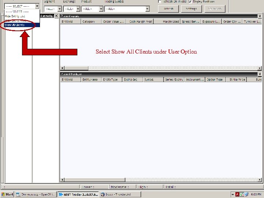
Task: Click left arrow of values table scrollbar
Action: 62,68
